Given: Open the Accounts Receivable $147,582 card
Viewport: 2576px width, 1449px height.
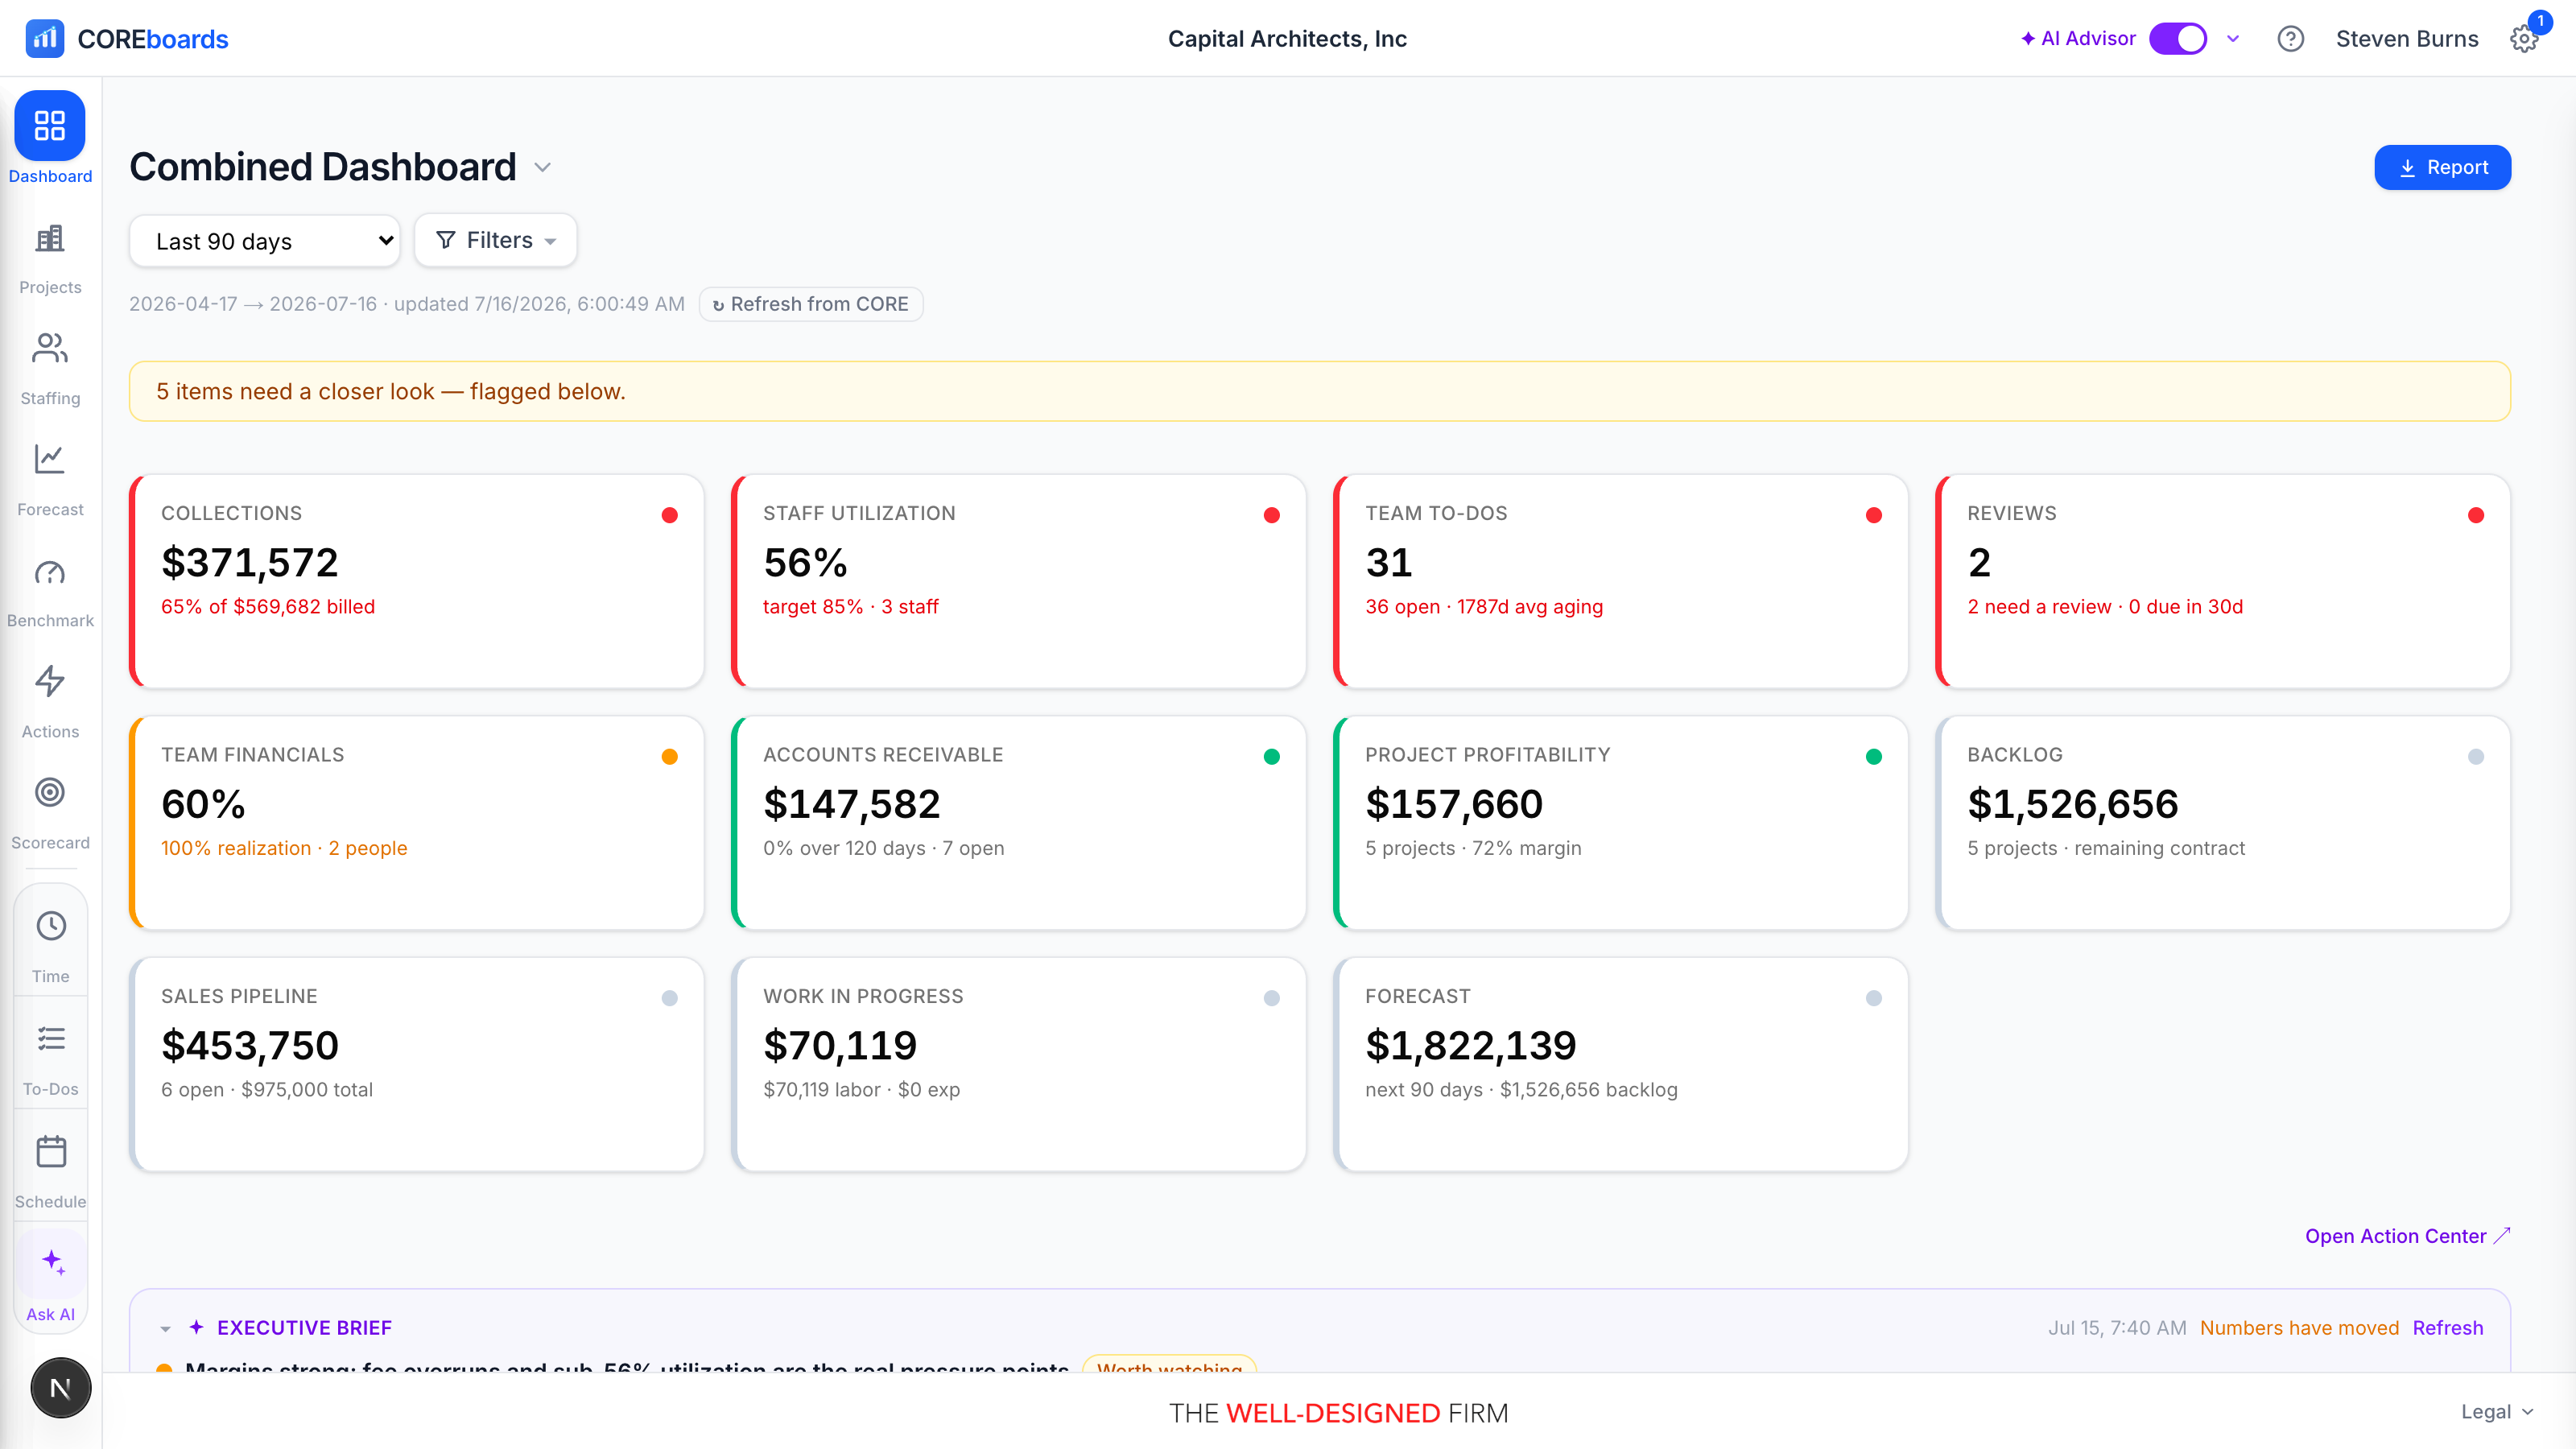Looking at the screenshot, I should (1019, 823).
